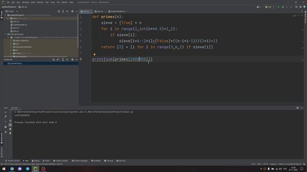Screen dimensions: 307x172
Task: Open Discord from taskbar
Action: pos(20,169)
